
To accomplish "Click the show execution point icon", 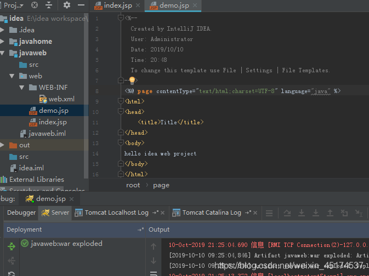I will tap(269, 213).
